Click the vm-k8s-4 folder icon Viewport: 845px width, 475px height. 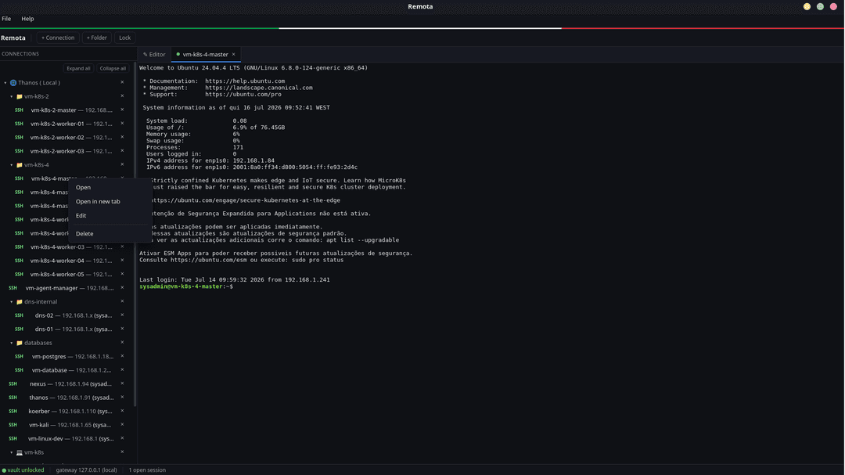[x=20, y=165]
